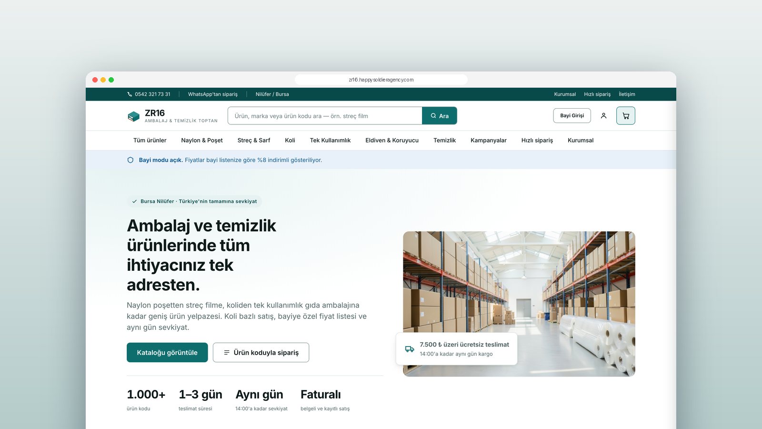Click İletişim in the top bar
762x429 pixels.
point(627,94)
